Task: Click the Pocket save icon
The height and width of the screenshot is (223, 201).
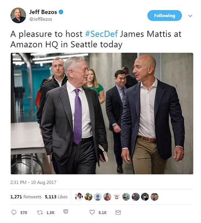Action: click(66, 211)
